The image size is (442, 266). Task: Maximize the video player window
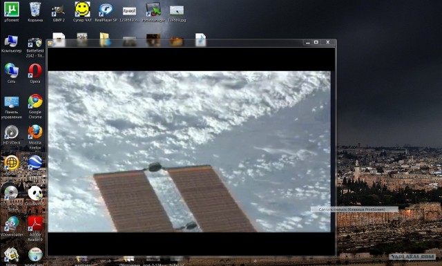pos(316,42)
